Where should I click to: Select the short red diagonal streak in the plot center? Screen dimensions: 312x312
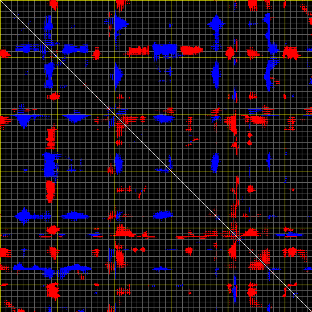coord(193,142)
